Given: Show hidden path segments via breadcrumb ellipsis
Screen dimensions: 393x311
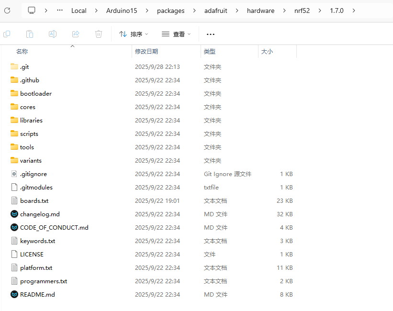Looking at the screenshot, I should tap(60, 11).
